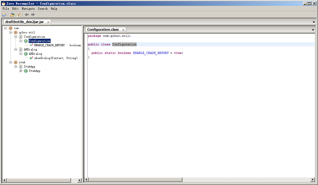Open the Navigate menu
The width and height of the screenshot is (318, 185).
point(28,9)
